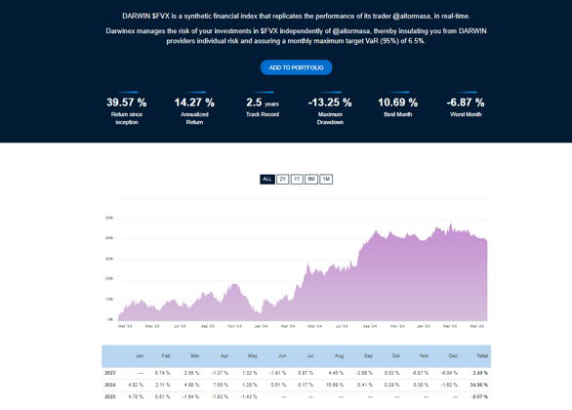
Task: Click the Sep column header
Action: pyautogui.click(x=368, y=355)
